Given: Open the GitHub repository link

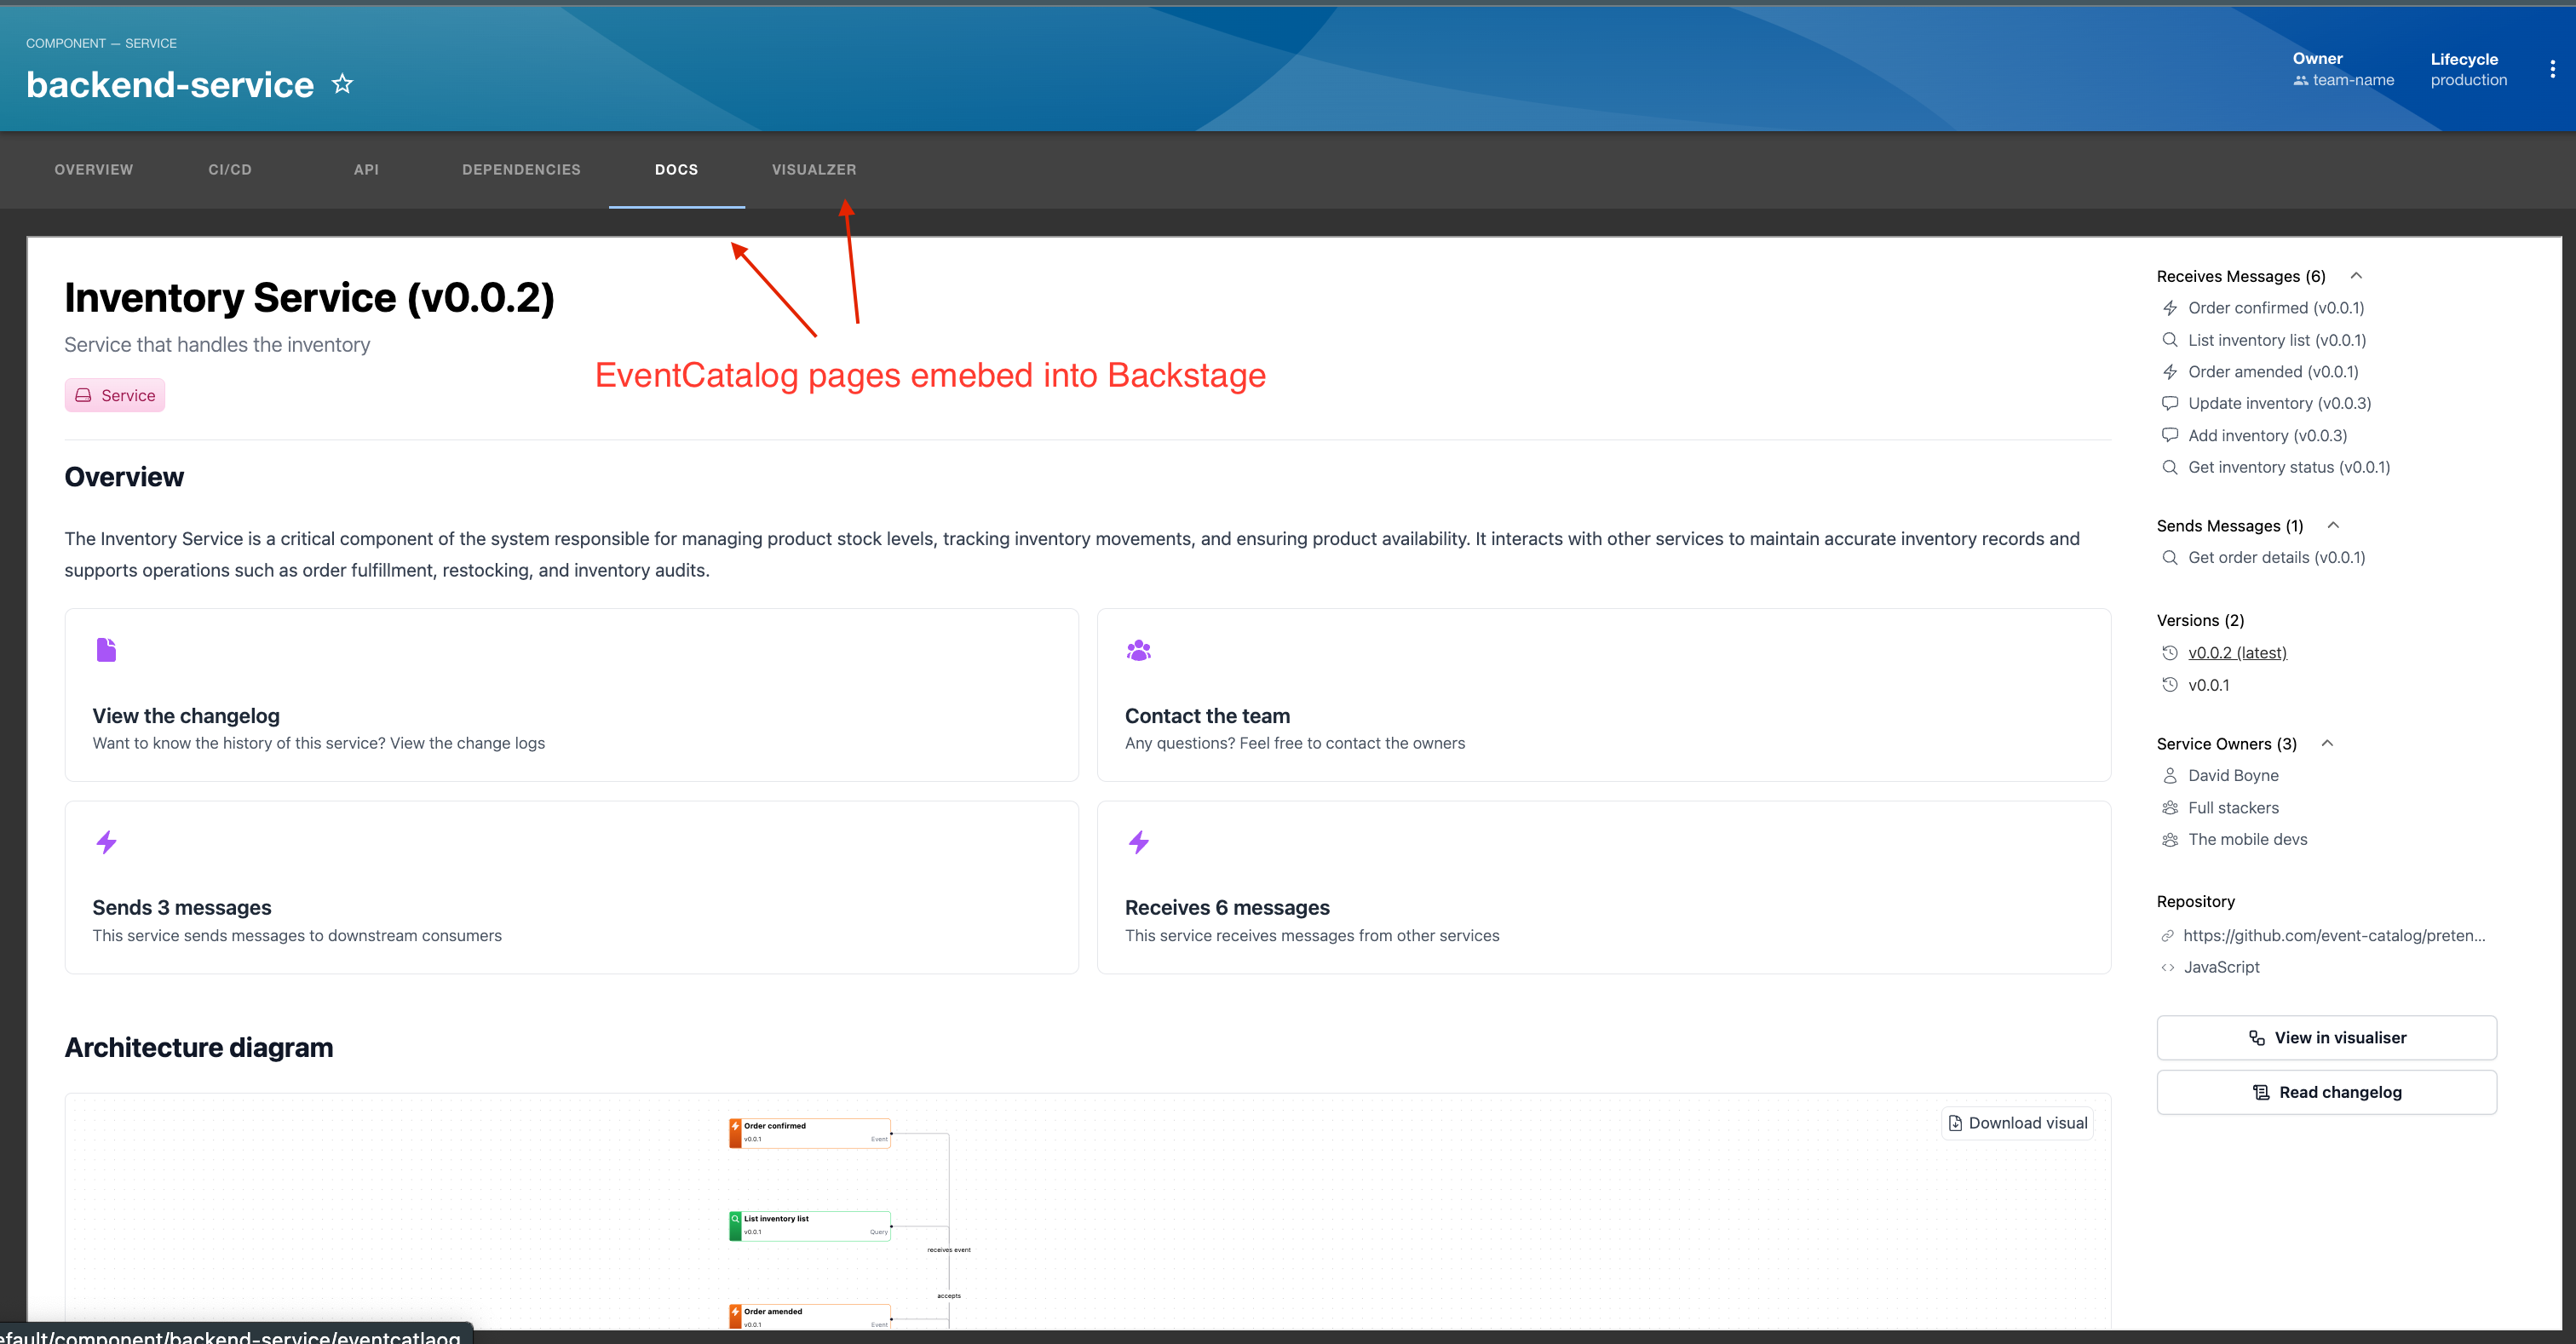Looking at the screenshot, I should tap(2333, 935).
